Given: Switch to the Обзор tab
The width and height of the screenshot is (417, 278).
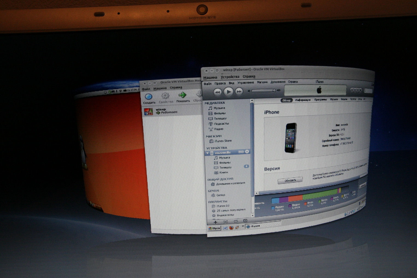Looking at the screenshot, I should [286, 100].
